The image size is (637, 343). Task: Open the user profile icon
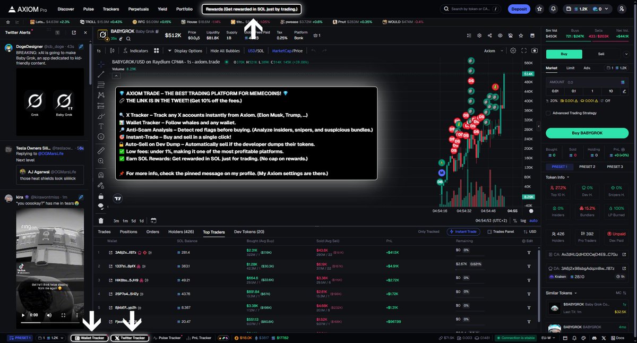click(x=622, y=9)
